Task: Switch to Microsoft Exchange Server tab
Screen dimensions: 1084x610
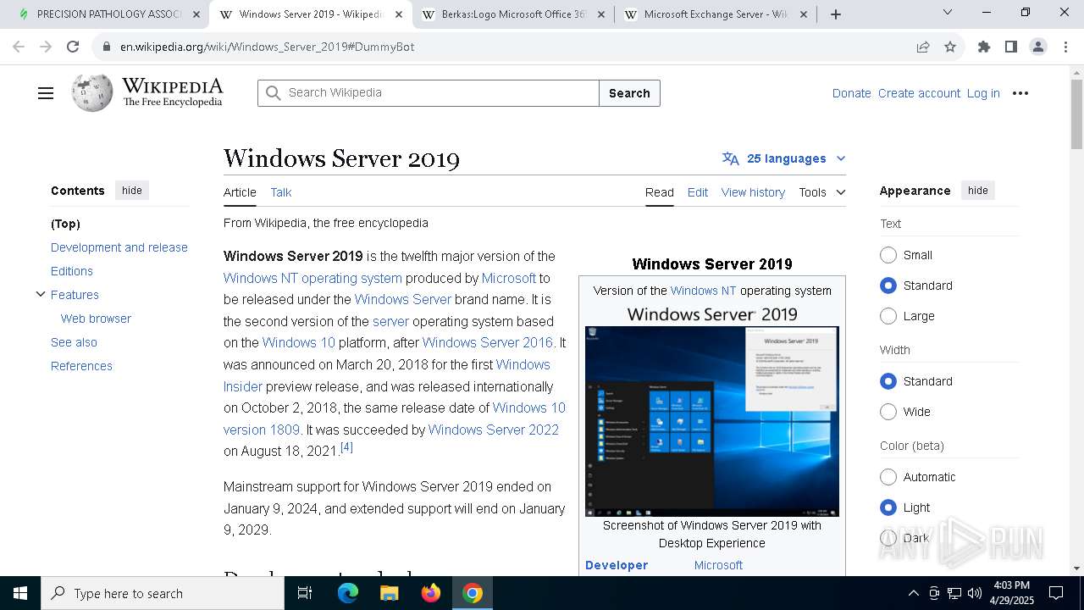Action: tap(716, 14)
